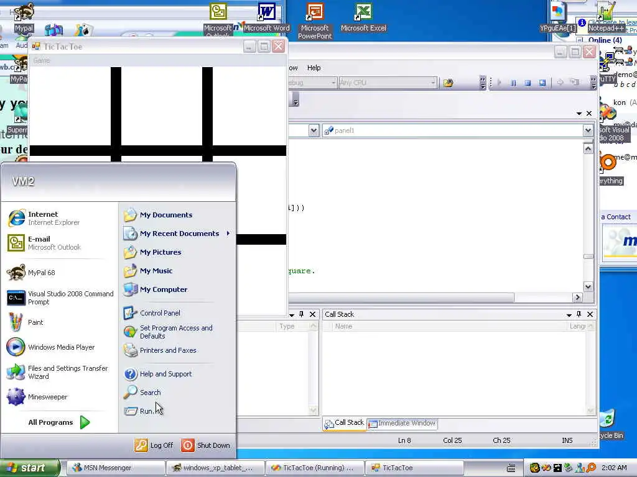
Task: Click the Add a Contact link
Action: (x=616, y=217)
